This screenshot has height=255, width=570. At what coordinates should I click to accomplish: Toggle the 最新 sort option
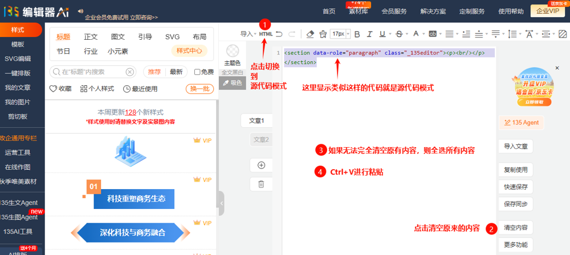coord(176,72)
